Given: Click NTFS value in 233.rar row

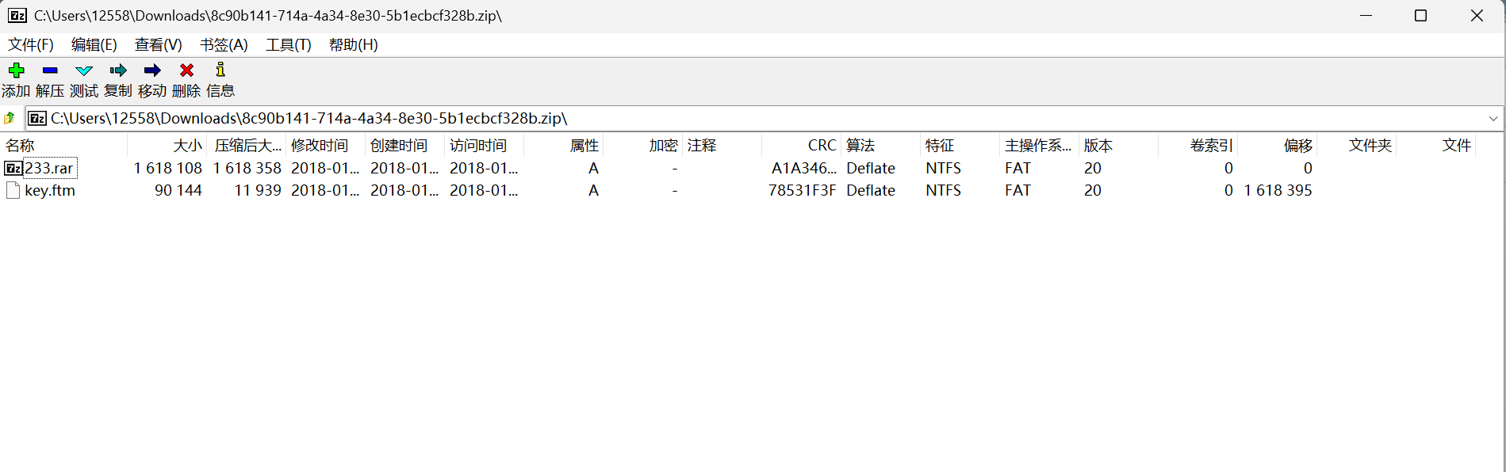Looking at the screenshot, I should (x=943, y=168).
